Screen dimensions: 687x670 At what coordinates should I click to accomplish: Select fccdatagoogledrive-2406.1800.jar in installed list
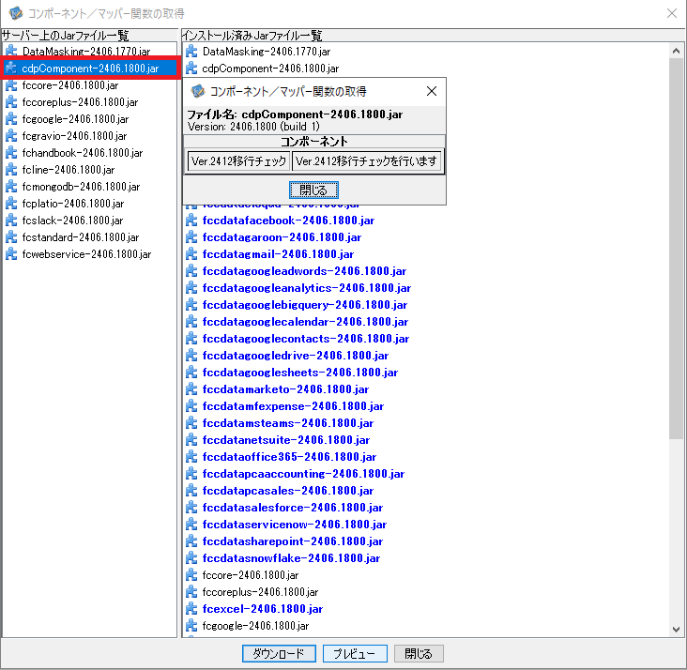[x=295, y=356]
